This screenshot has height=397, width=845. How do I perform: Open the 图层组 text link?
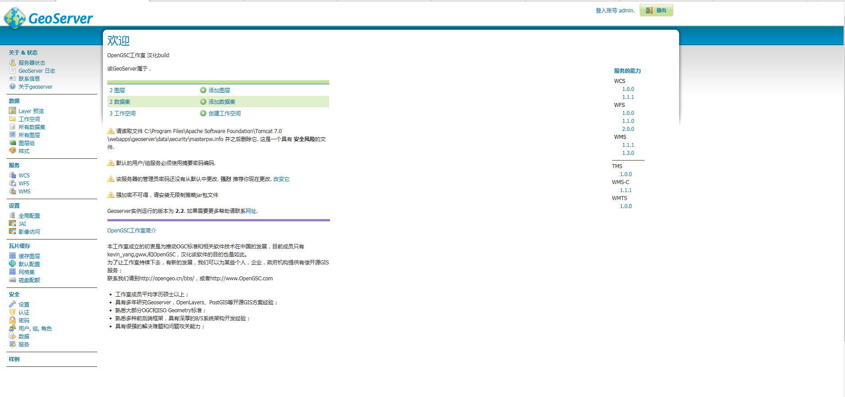(x=27, y=143)
